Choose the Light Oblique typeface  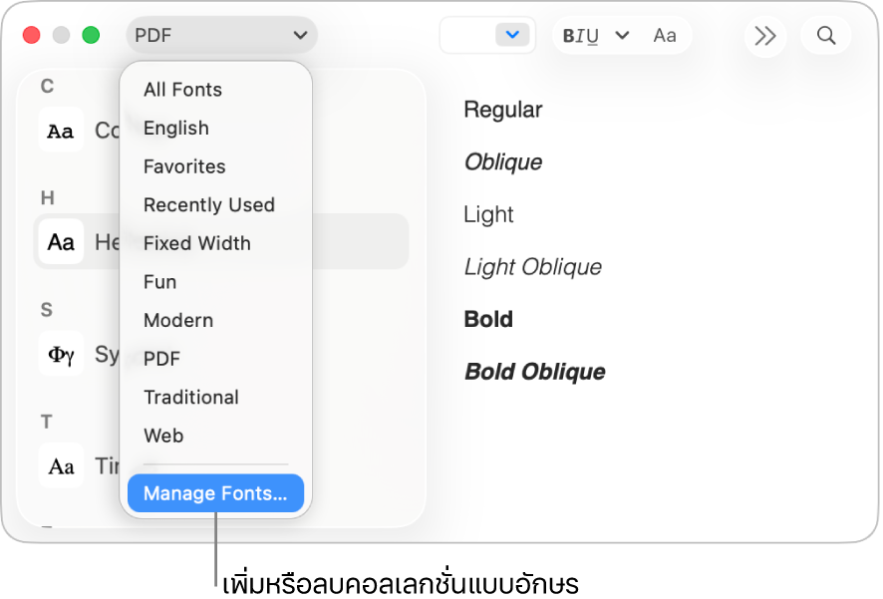point(533,267)
